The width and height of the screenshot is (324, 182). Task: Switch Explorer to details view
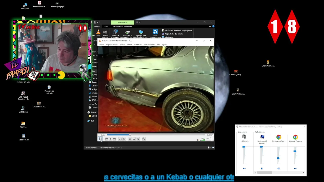[209, 148]
